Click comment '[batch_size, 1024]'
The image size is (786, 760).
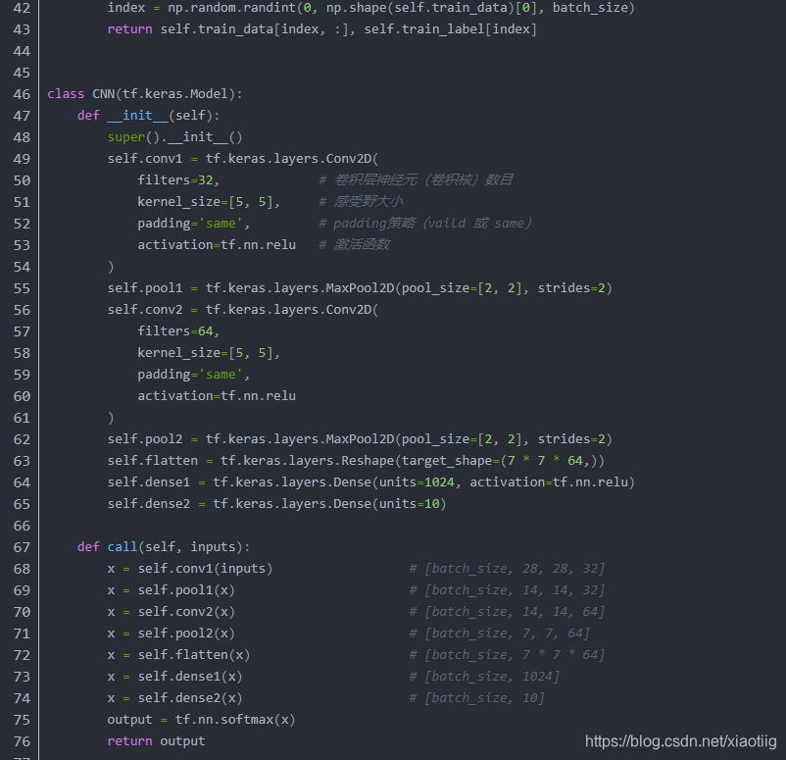click(492, 677)
